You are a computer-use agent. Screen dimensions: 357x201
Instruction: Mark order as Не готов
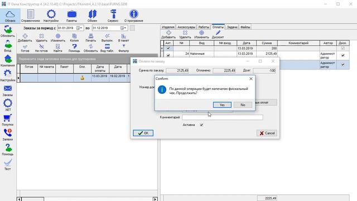[x=41, y=49]
